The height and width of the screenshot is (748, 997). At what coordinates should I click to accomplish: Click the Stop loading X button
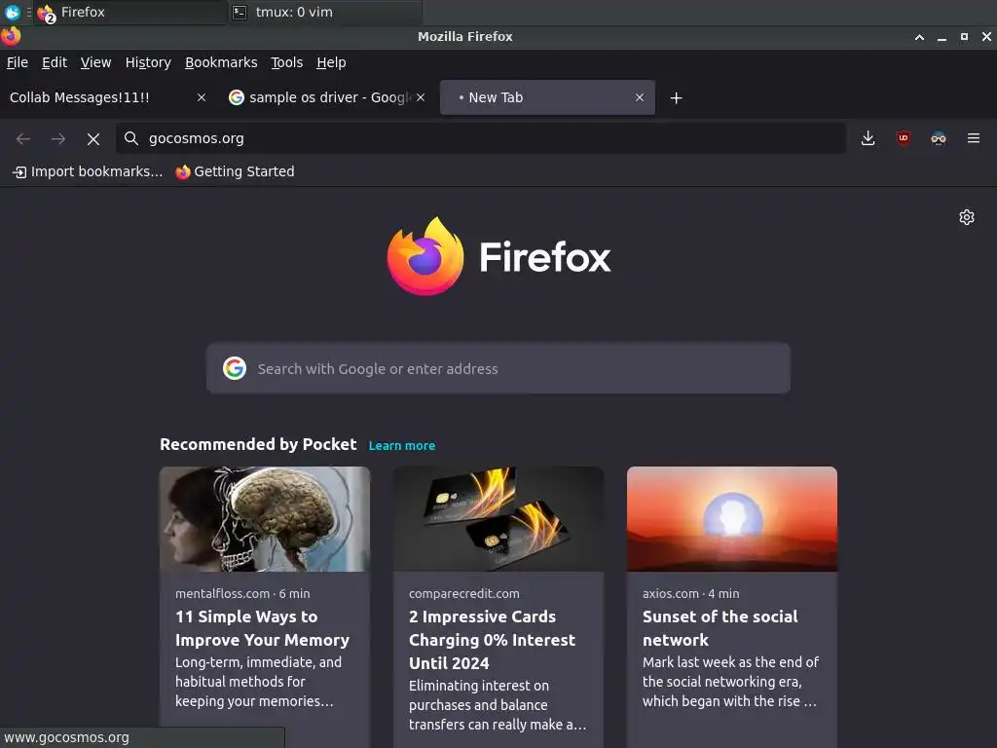(93, 138)
